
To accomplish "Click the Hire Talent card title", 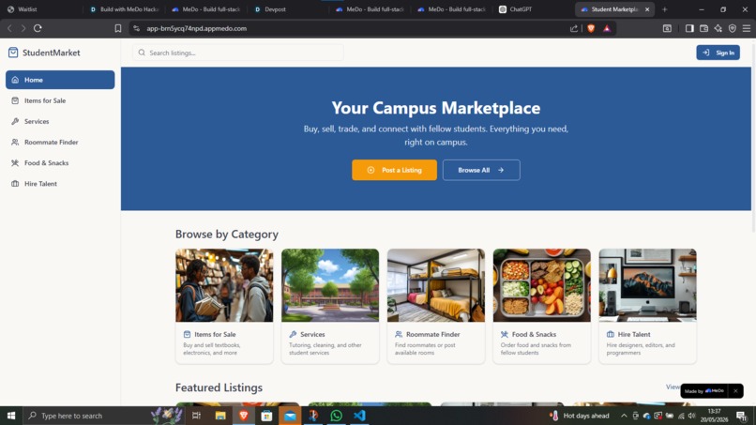I will (x=634, y=334).
